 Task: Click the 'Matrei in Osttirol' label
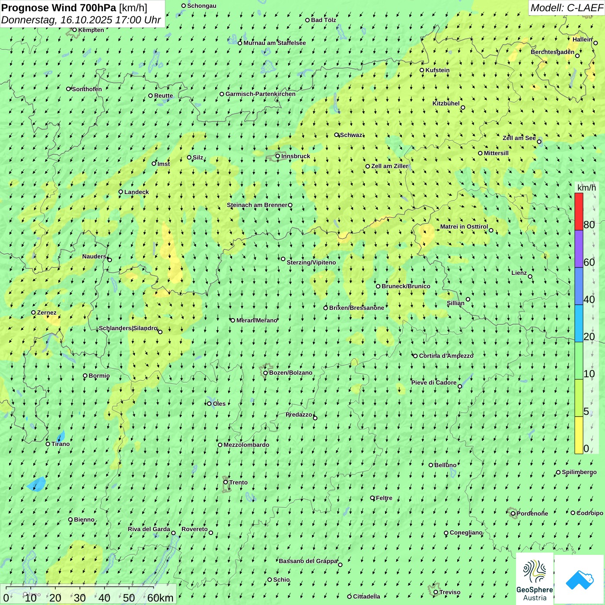point(464,226)
